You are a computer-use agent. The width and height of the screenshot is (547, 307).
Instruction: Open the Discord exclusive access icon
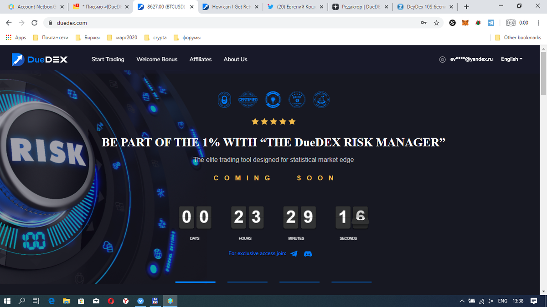pyautogui.click(x=308, y=254)
